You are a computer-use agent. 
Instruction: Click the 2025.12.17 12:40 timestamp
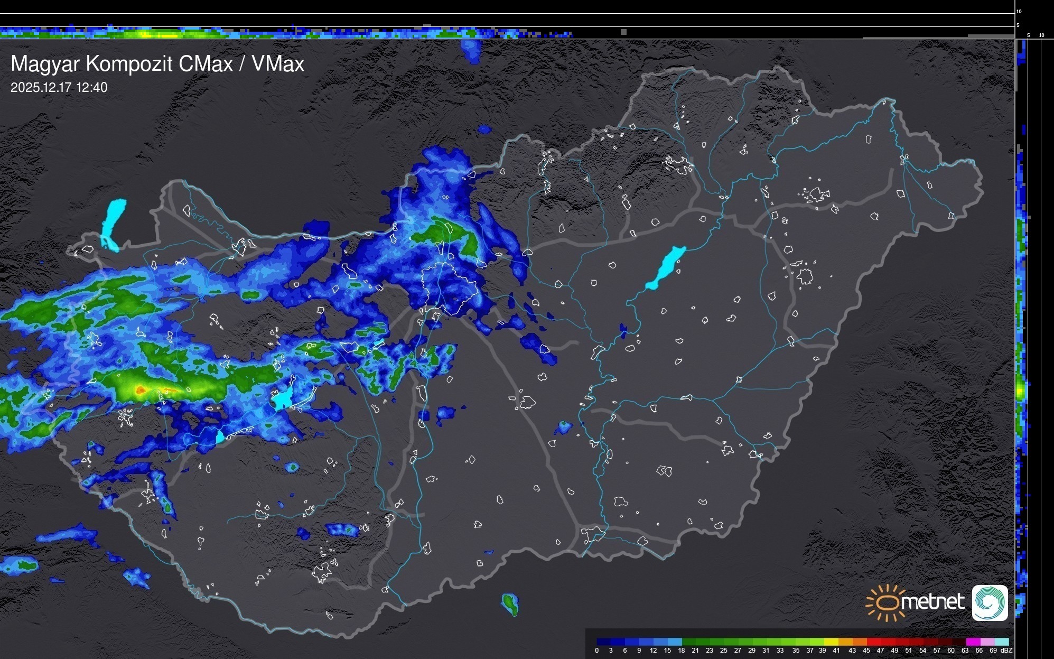pos(59,88)
